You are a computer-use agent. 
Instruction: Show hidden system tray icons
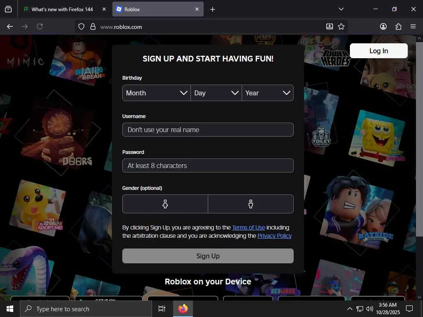tap(349, 309)
